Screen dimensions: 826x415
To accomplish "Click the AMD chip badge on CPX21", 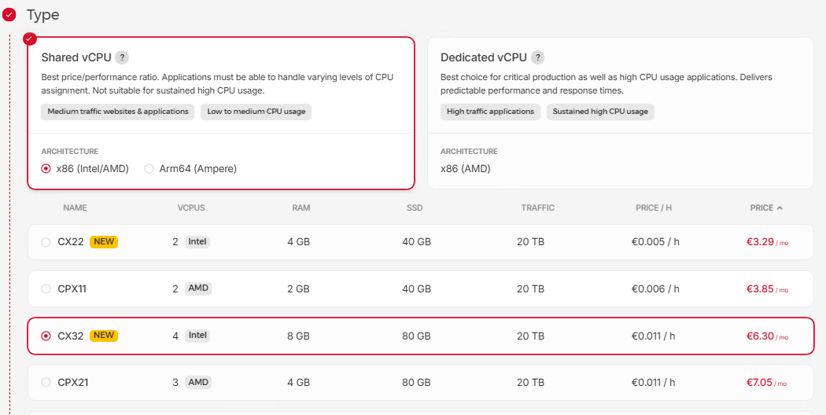I will (198, 383).
